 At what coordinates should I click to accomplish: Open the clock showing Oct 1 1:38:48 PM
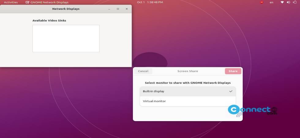[150, 2]
